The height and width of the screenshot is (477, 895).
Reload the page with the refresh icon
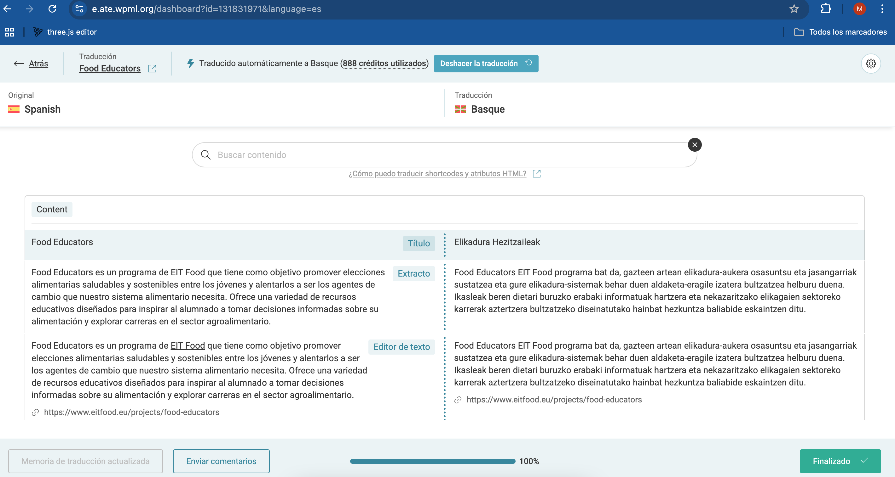(52, 9)
